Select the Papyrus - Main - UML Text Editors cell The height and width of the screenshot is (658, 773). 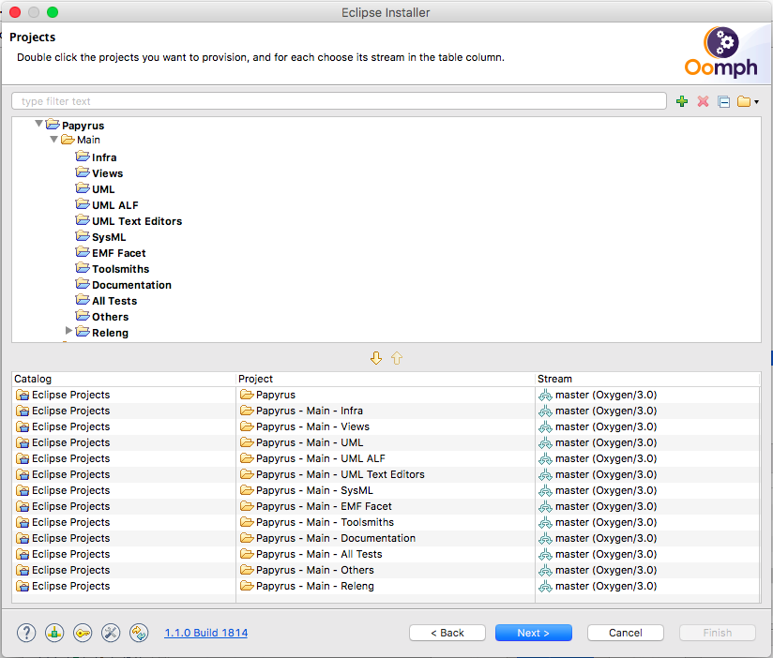[x=386, y=474]
